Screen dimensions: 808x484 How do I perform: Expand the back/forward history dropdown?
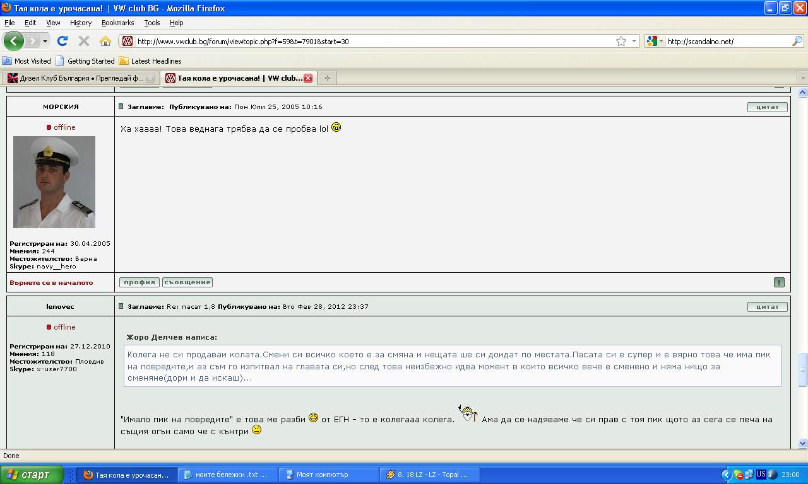[45, 41]
